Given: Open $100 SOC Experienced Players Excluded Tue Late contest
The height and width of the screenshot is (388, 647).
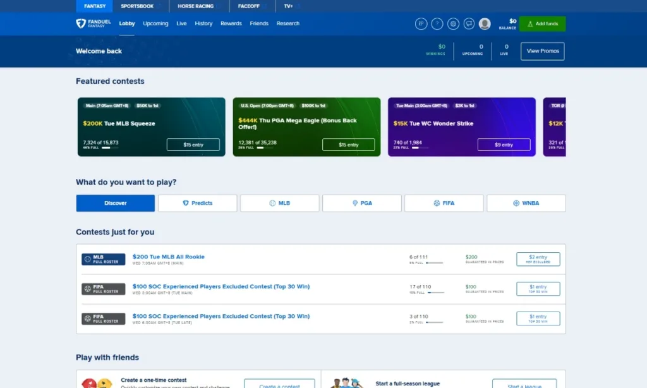Looking at the screenshot, I should click(221, 316).
